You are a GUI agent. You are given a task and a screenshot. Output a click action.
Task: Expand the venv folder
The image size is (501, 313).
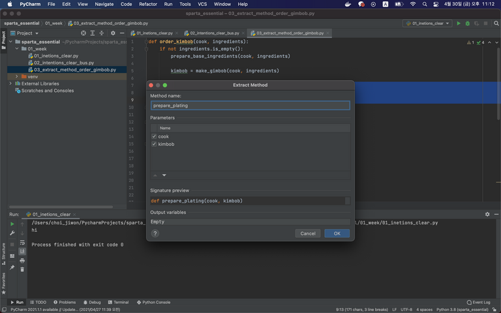coord(17,77)
